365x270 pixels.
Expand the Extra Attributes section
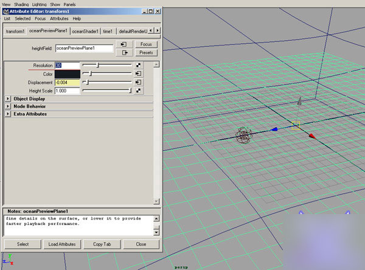(x=8, y=114)
